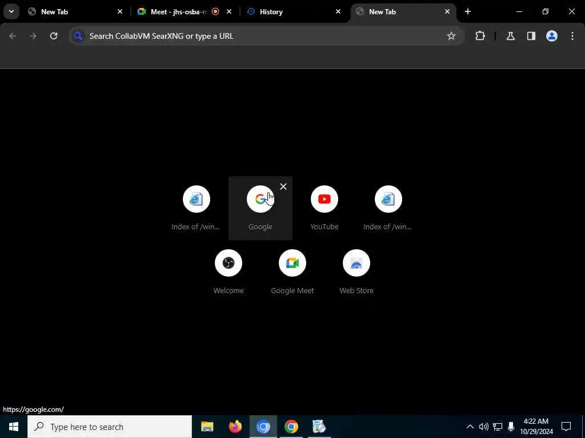Switch to the first New Tab
Viewport: 585px width, 438px height.
point(76,11)
